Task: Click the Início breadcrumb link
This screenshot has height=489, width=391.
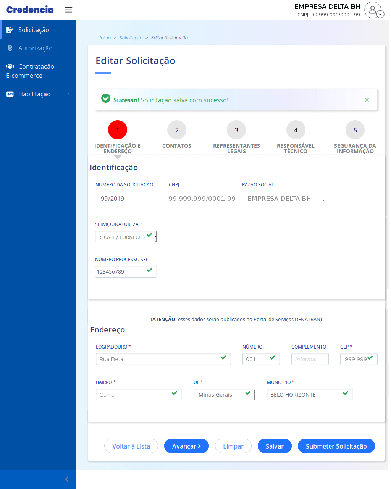Action: 105,38
